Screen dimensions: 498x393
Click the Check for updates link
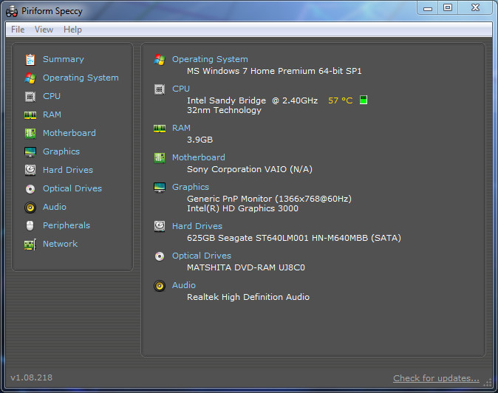click(x=436, y=378)
